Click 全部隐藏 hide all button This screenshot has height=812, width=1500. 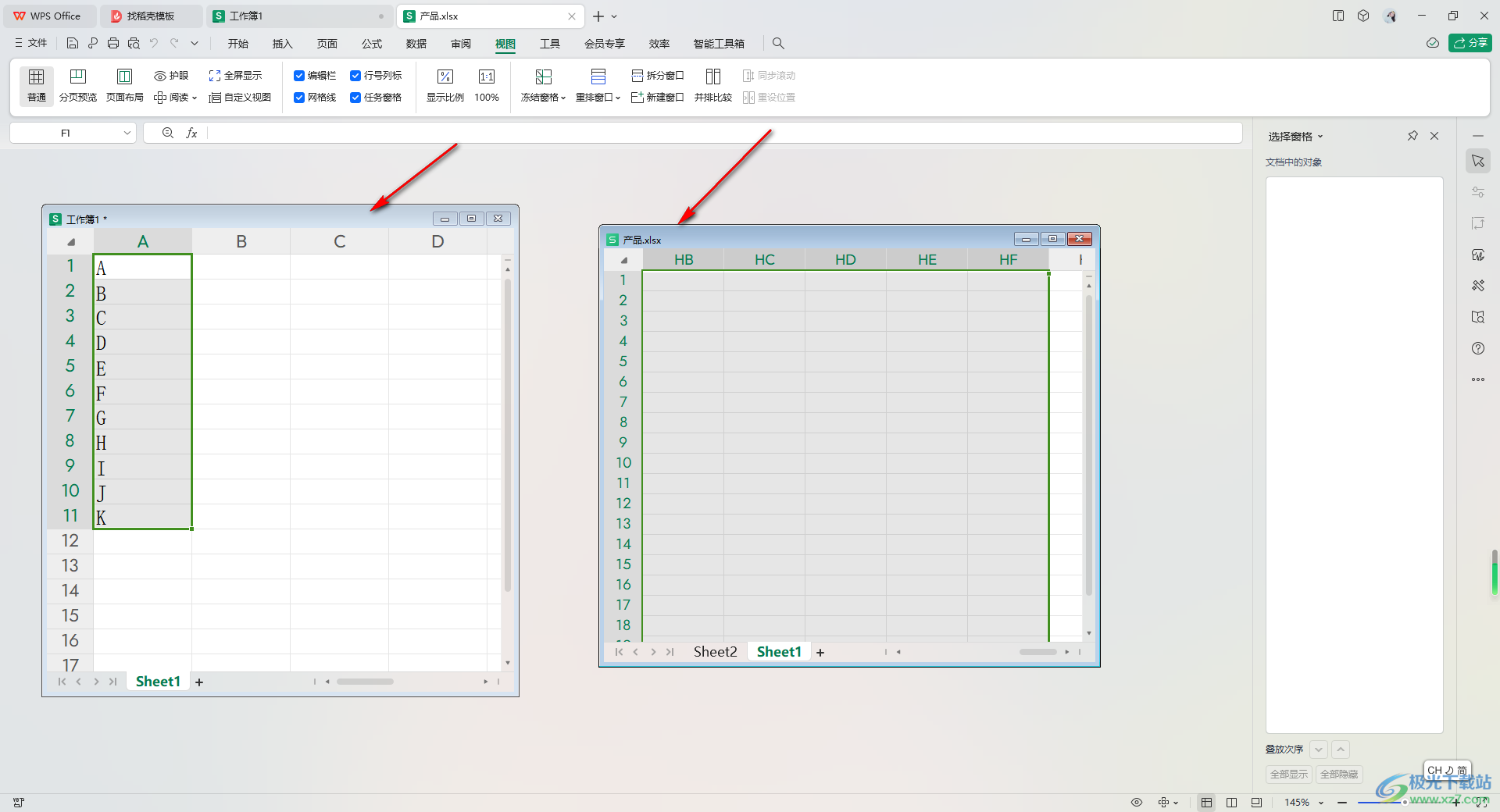click(x=1339, y=775)
